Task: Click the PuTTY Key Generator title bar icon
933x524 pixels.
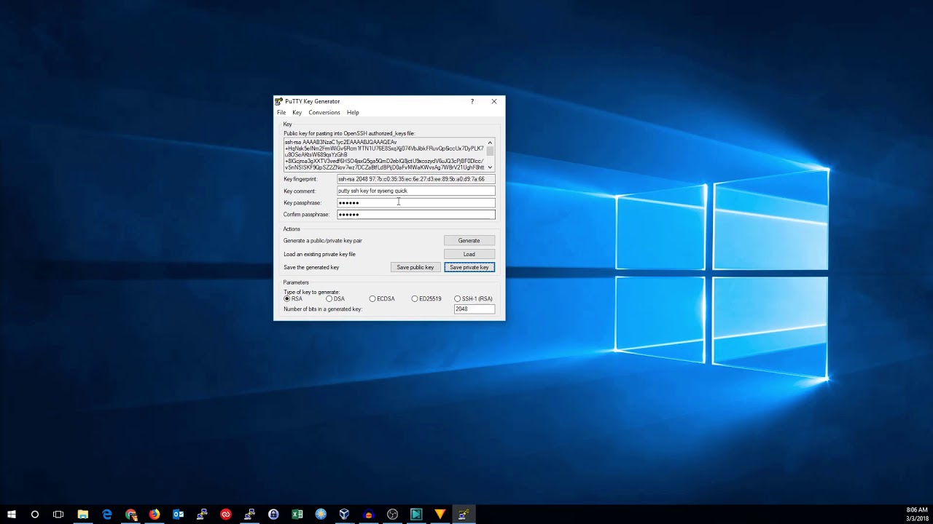Action: coord(279,102)
